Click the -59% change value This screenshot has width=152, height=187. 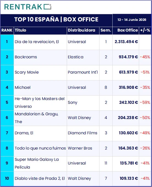click(145, 103)
